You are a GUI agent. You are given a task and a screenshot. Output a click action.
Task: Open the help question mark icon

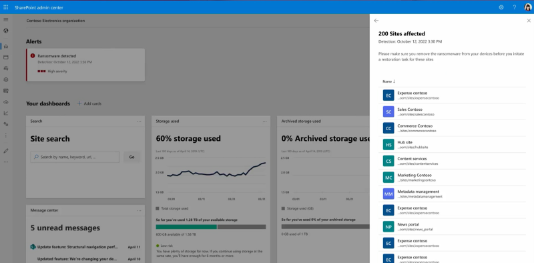[514, 7]
